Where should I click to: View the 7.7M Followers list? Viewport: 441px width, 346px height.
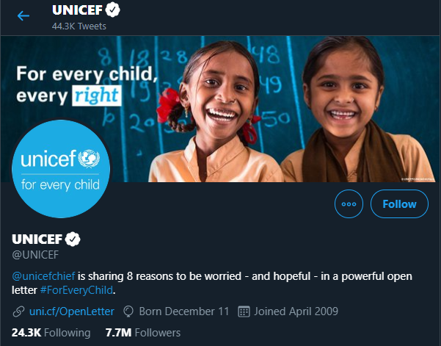142,333
